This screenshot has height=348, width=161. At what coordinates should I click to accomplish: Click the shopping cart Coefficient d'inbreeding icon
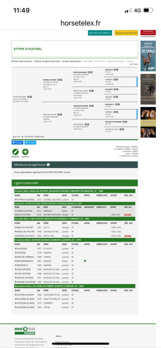pyautogui.click(x=22, y=137)
